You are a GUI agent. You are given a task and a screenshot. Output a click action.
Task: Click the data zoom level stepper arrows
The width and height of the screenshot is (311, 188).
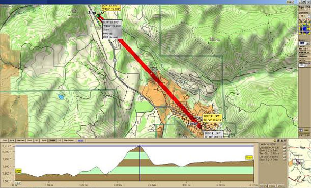click(x=309, y=15)
